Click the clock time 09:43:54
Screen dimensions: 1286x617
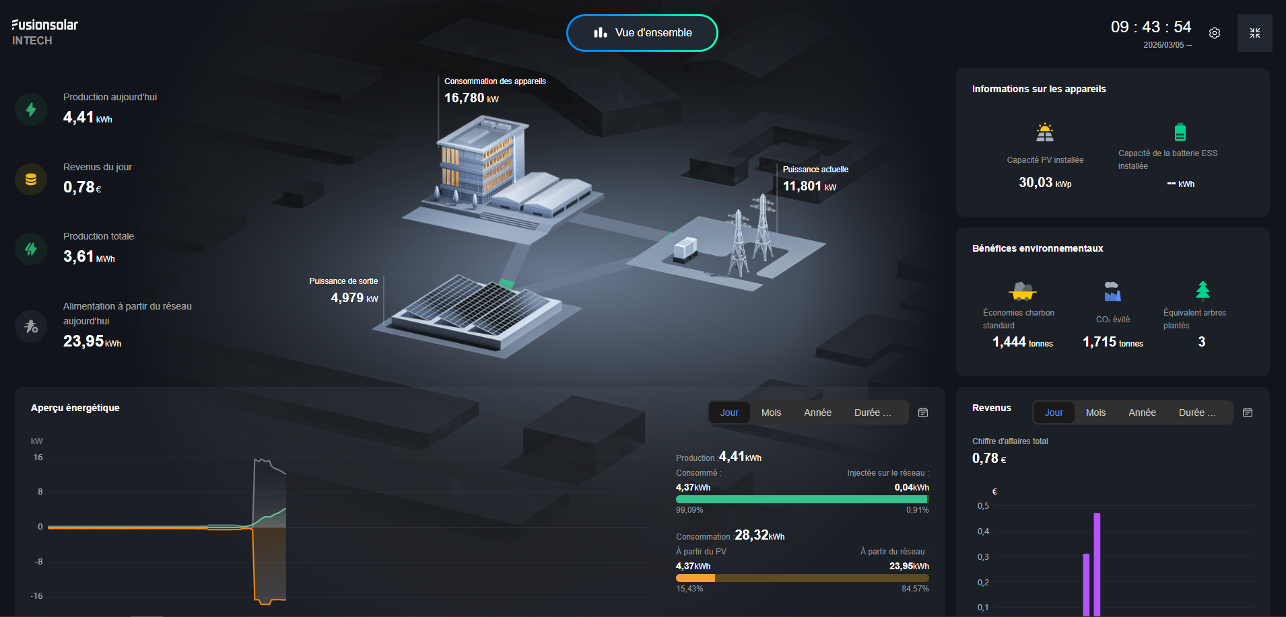pos(1151,27)
